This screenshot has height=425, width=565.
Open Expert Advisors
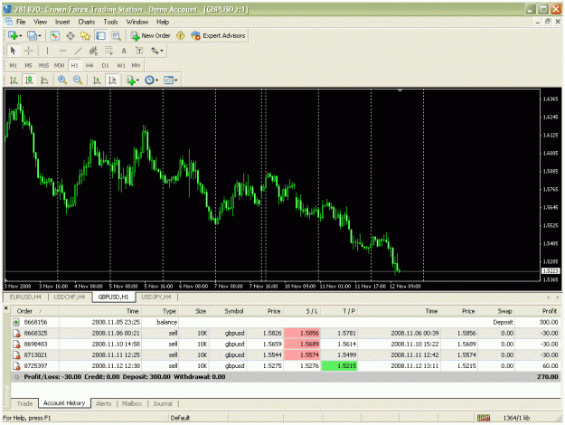[219, 35]
